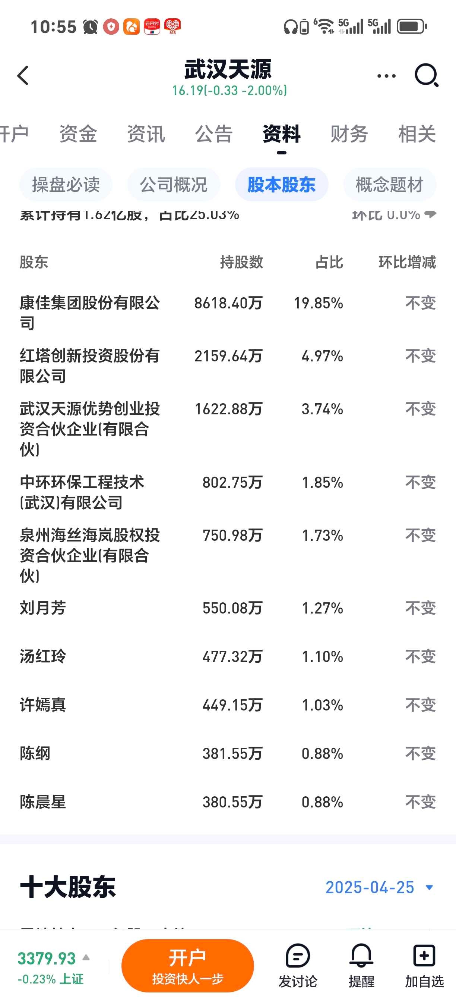Open 康佳集团股份有限公司 shareholder row
456x1007 pixels.
tap(228, 313)
